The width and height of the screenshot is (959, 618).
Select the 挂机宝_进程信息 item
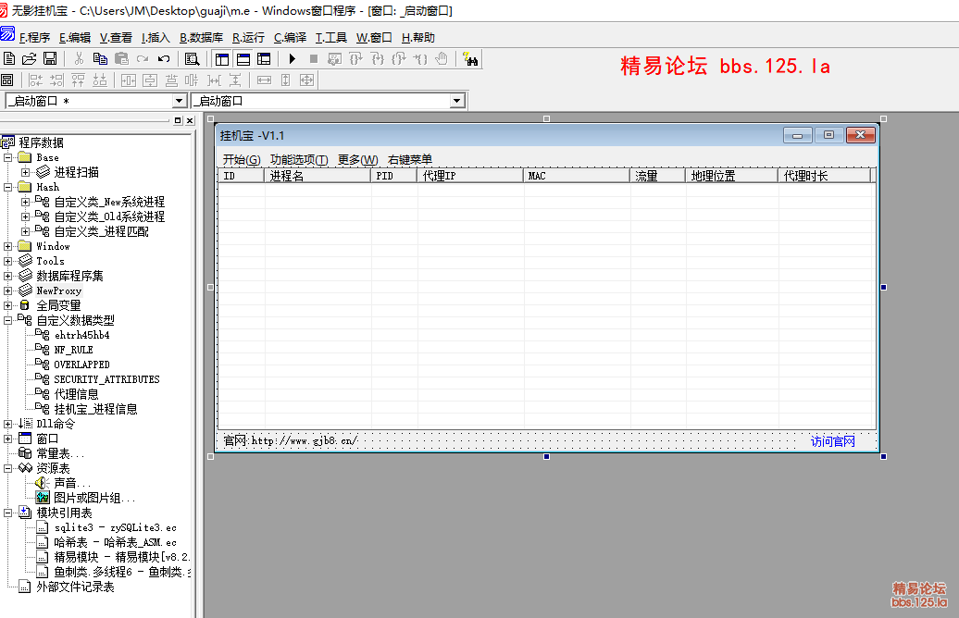(x=95, y=409)
